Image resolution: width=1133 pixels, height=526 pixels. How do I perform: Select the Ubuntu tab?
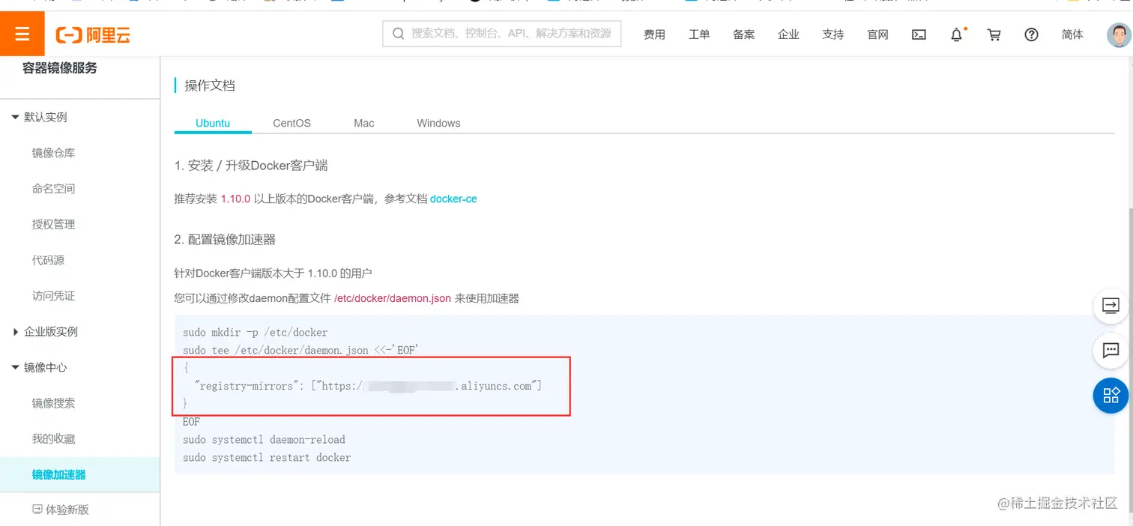point(213,123)
